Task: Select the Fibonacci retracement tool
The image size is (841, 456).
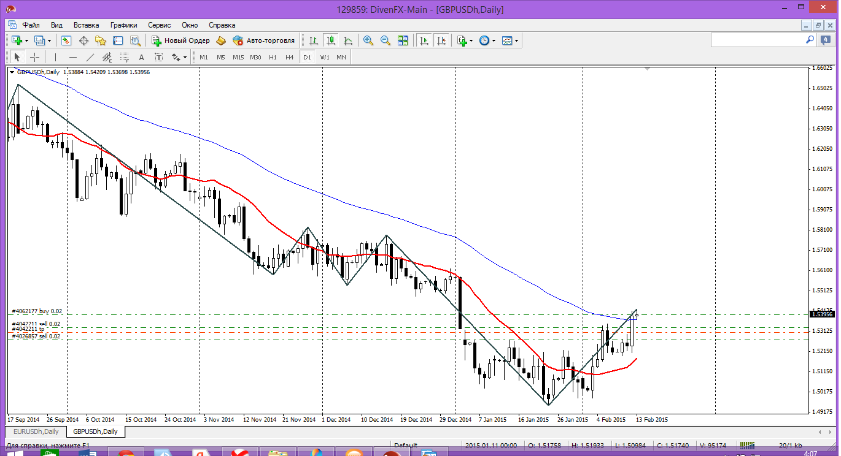Action: 124,57
